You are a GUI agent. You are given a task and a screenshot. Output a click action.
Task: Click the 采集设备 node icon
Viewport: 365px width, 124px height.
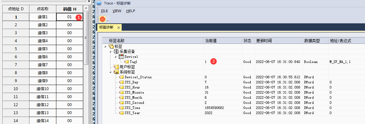116,51
